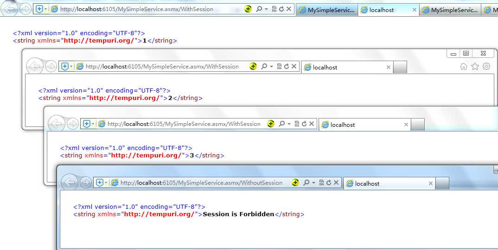498x250 pixels.
Task: Click the WithSession URL in result 3 window
Action: point(184,124)
